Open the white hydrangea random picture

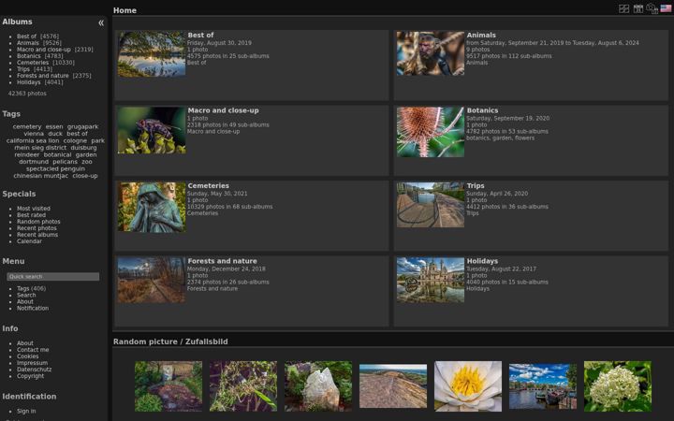pos(618,386)
